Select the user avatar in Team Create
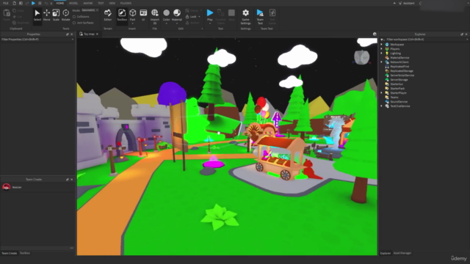The width and height of the screenshot is (470, 264). [x=7, y=187]
